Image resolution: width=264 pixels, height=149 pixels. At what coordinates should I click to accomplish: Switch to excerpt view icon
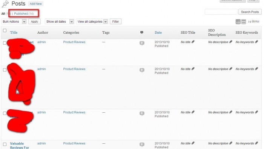tap(244, 22)
